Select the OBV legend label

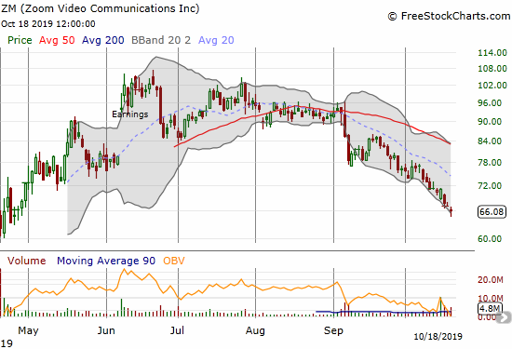point(174,261)
